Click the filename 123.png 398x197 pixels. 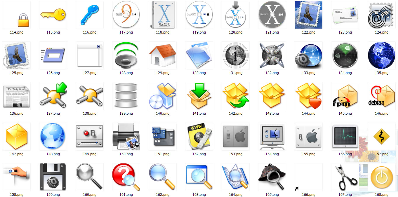pos(345,32)
